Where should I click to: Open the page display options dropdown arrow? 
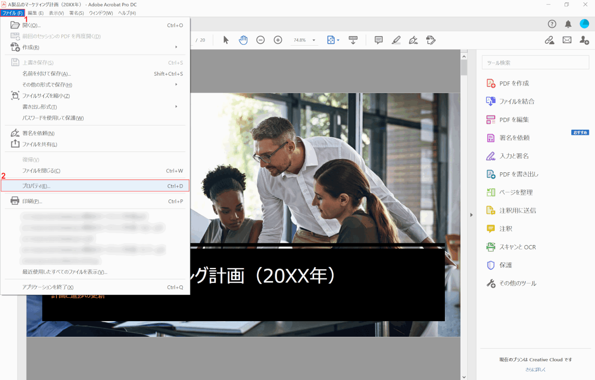[338, 40]
